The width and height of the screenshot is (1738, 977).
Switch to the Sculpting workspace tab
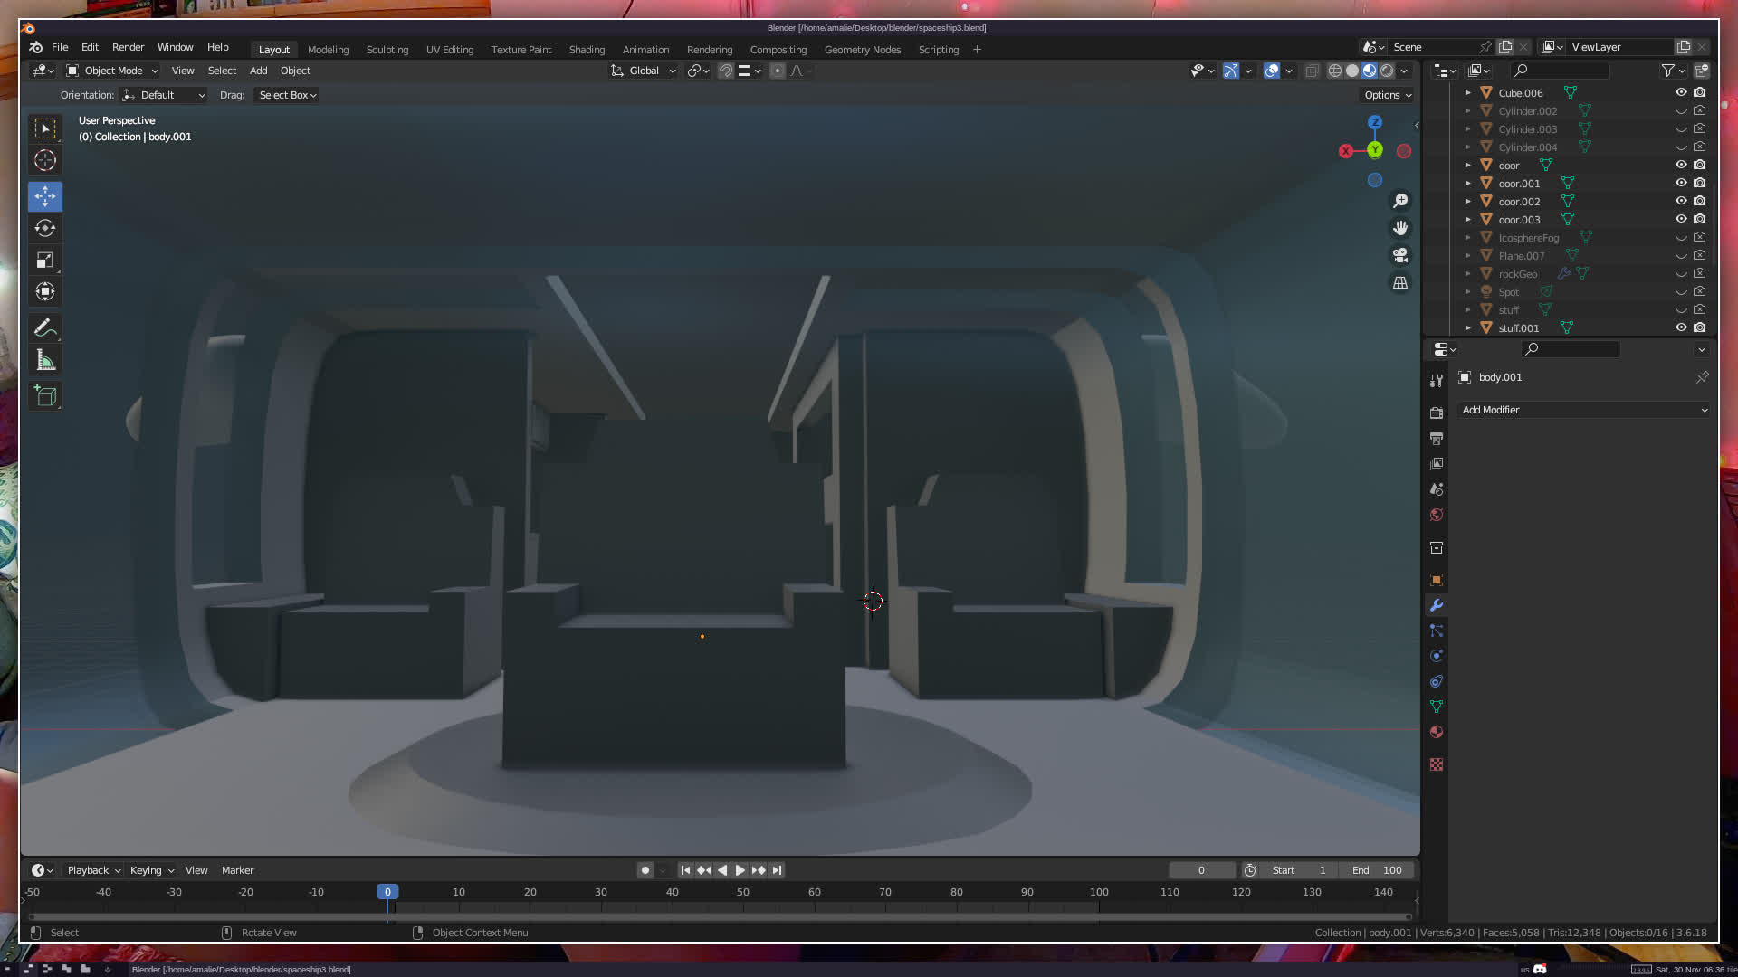pos(387,50)
